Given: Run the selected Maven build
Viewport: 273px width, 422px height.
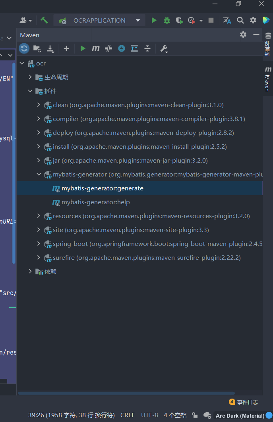Looking at the screenshot, I should click(x=83, y=48).
